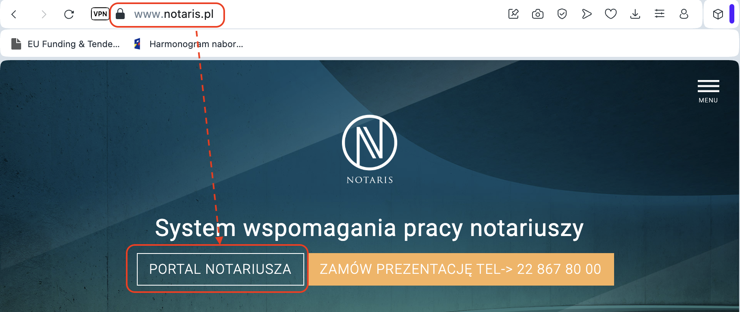Viewport: 740px width, 312px height.
Task: Add page to bookmarks with heart icon
Action: pyautogui.click(x=611, y=14)
